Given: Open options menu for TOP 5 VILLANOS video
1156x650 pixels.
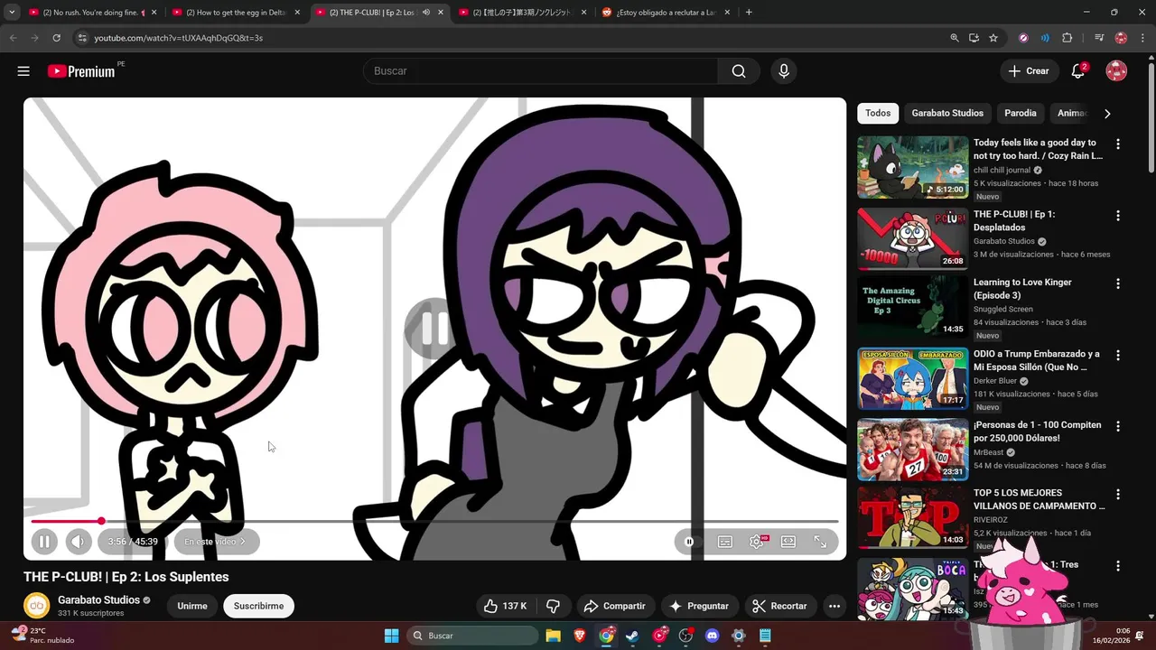Looking at the screenshot, I should 1118,495.
